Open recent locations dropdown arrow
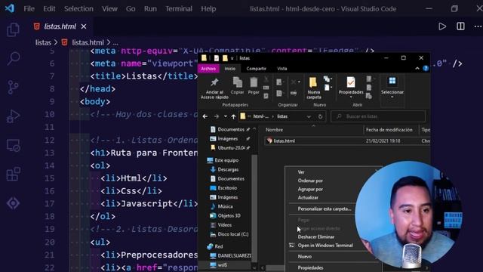Viewport: 483px width, 272px height. click(226, 116)
